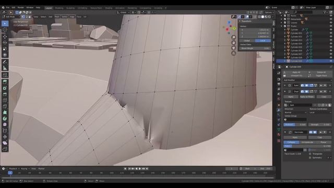The height and width of the screenshot is (188, 334).
Task: Adjust the Displace Strength slider
Action: click(x=320, y=124)
